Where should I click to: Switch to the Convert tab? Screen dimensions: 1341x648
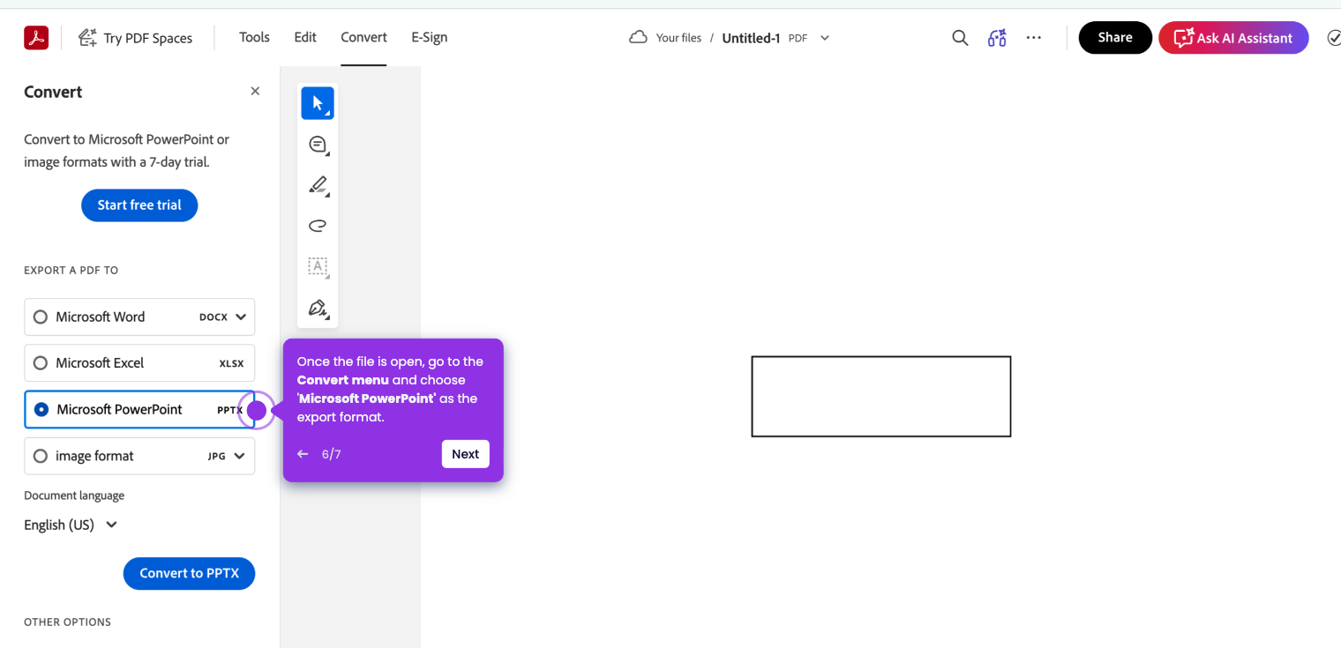(363, 37)
